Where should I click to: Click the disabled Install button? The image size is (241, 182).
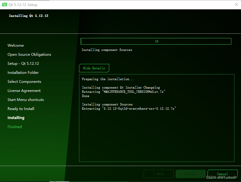pyautogui.click(x=191, y=174)
